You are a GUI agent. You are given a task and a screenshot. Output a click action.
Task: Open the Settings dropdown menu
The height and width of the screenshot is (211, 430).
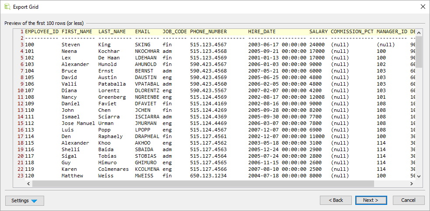24,201
